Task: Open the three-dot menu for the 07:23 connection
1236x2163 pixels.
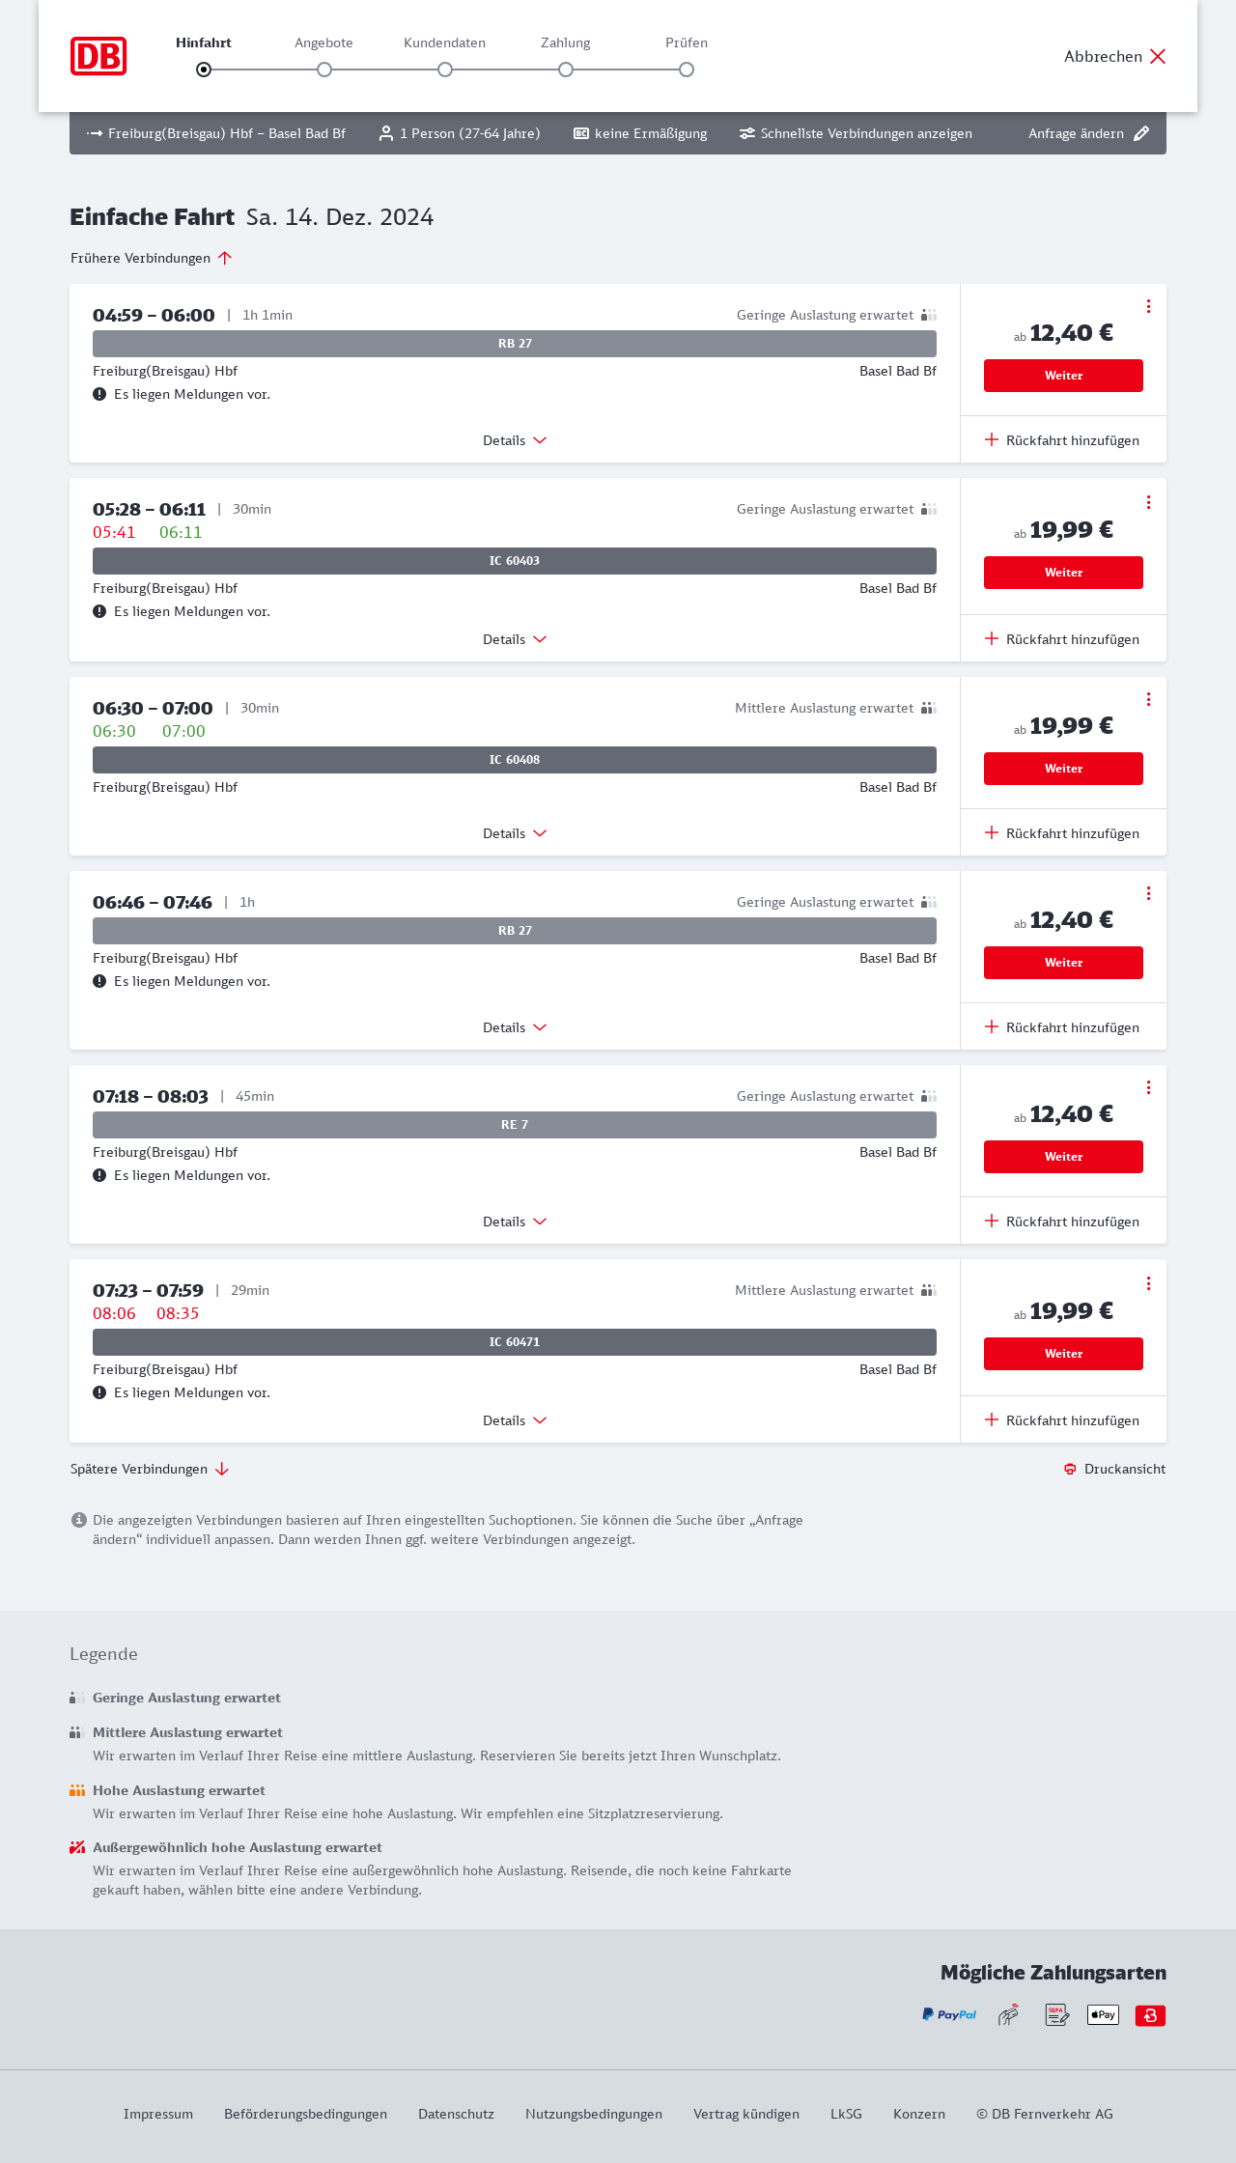Action: click(1148, 1283)
